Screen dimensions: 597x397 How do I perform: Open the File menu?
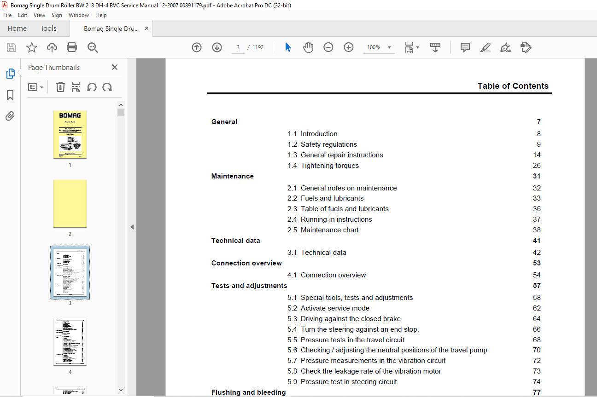pos(7,15)
